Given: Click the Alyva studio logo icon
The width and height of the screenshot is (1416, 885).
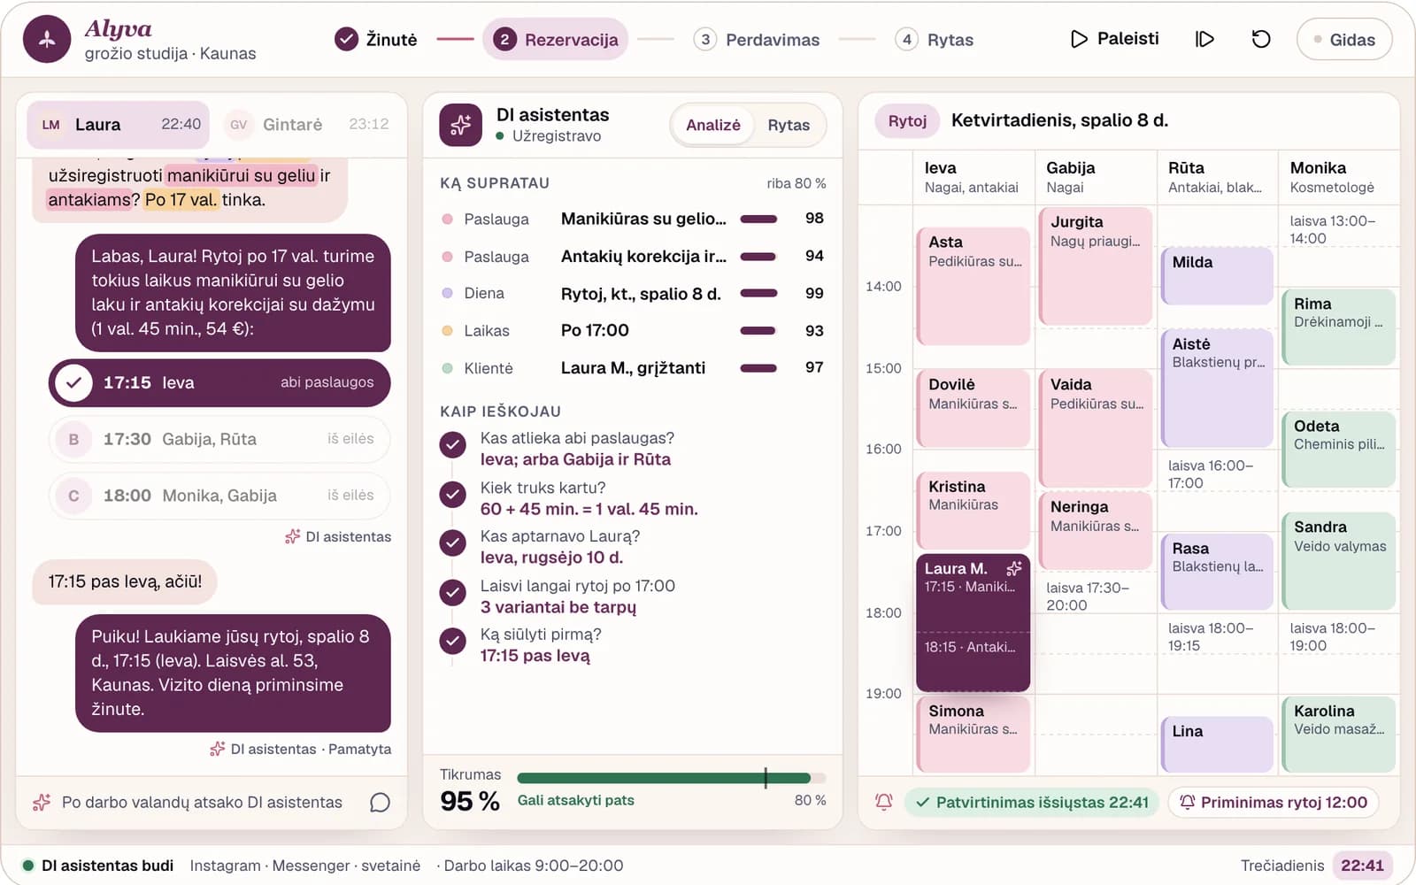Looking at the screenshot, I should pyautogui.click(x=47, y=39).
